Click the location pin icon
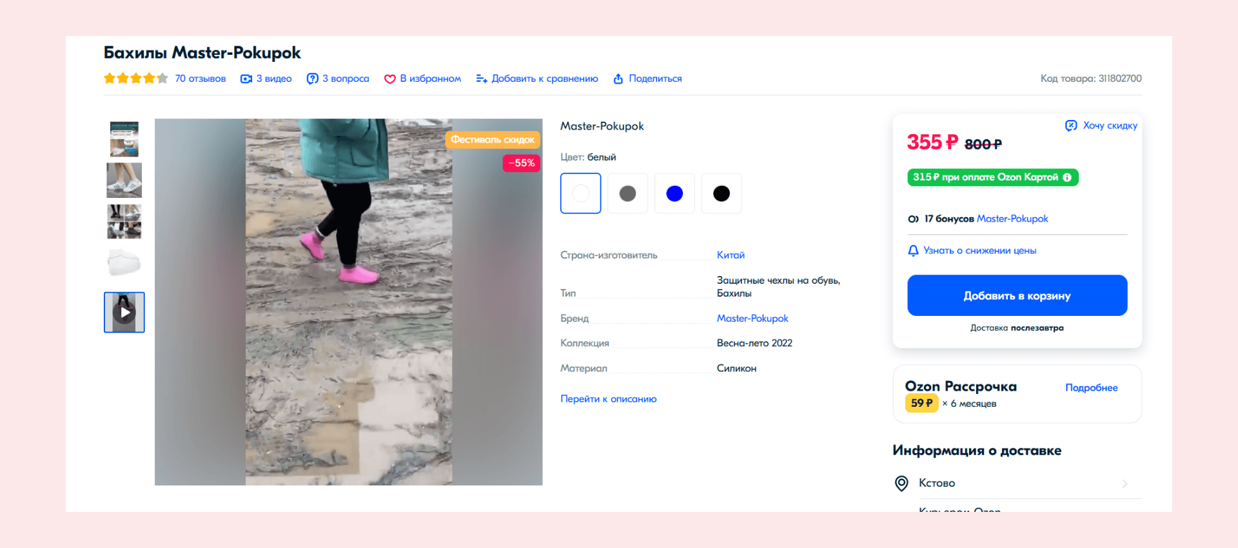Image resolution: width=1238 pixels, height=548 pixels. 901,484
